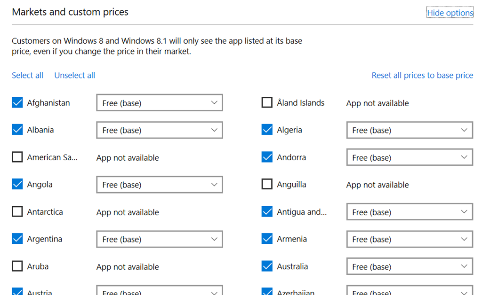The height and width of the screenshot is (295, 482).
Task: Click the Unselect all link
Action: [74, 75]
